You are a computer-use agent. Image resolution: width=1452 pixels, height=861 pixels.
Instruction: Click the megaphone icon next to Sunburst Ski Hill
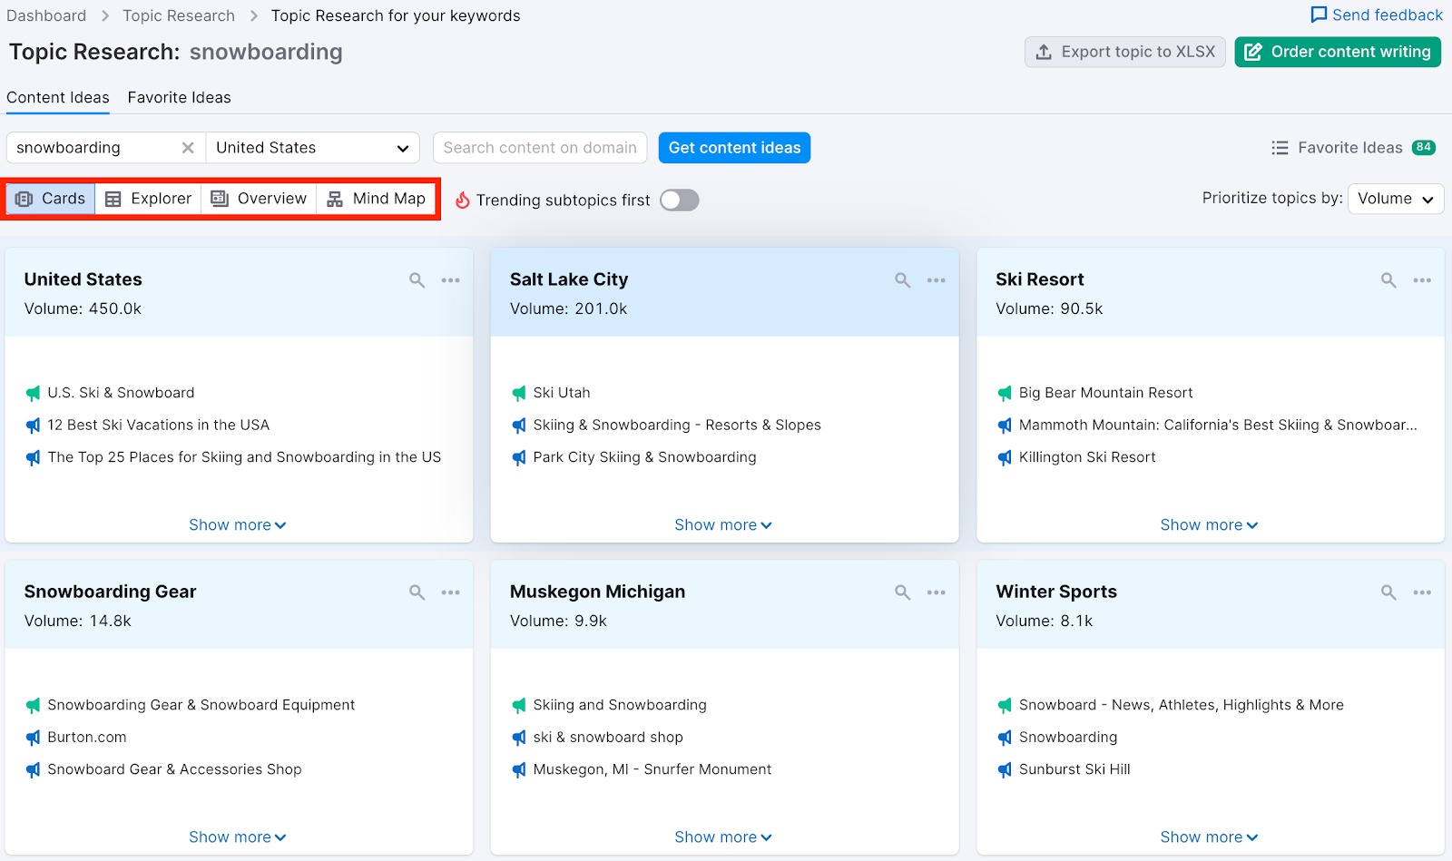(x=1005, y=769)
